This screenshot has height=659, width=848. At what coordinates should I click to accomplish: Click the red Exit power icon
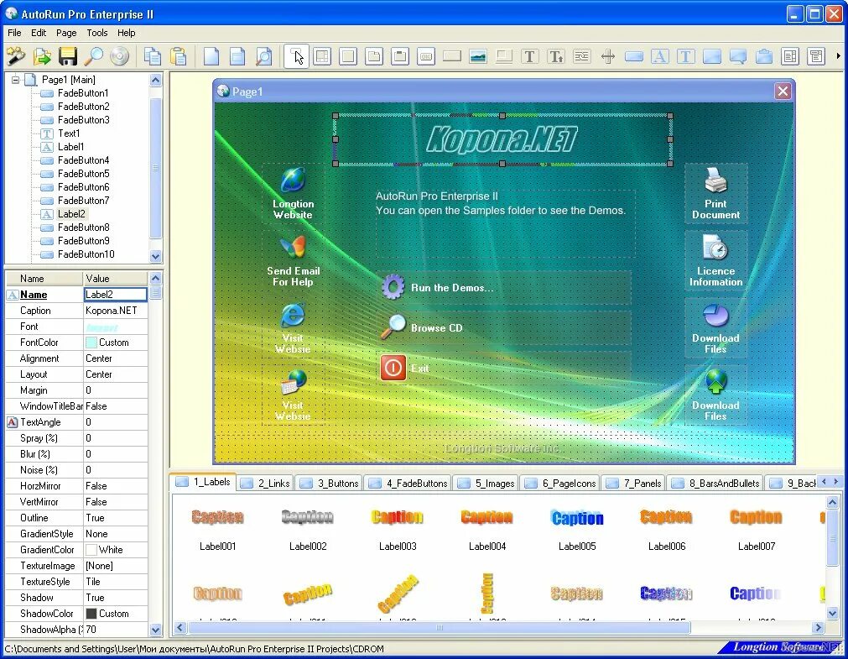pos(393,369)
